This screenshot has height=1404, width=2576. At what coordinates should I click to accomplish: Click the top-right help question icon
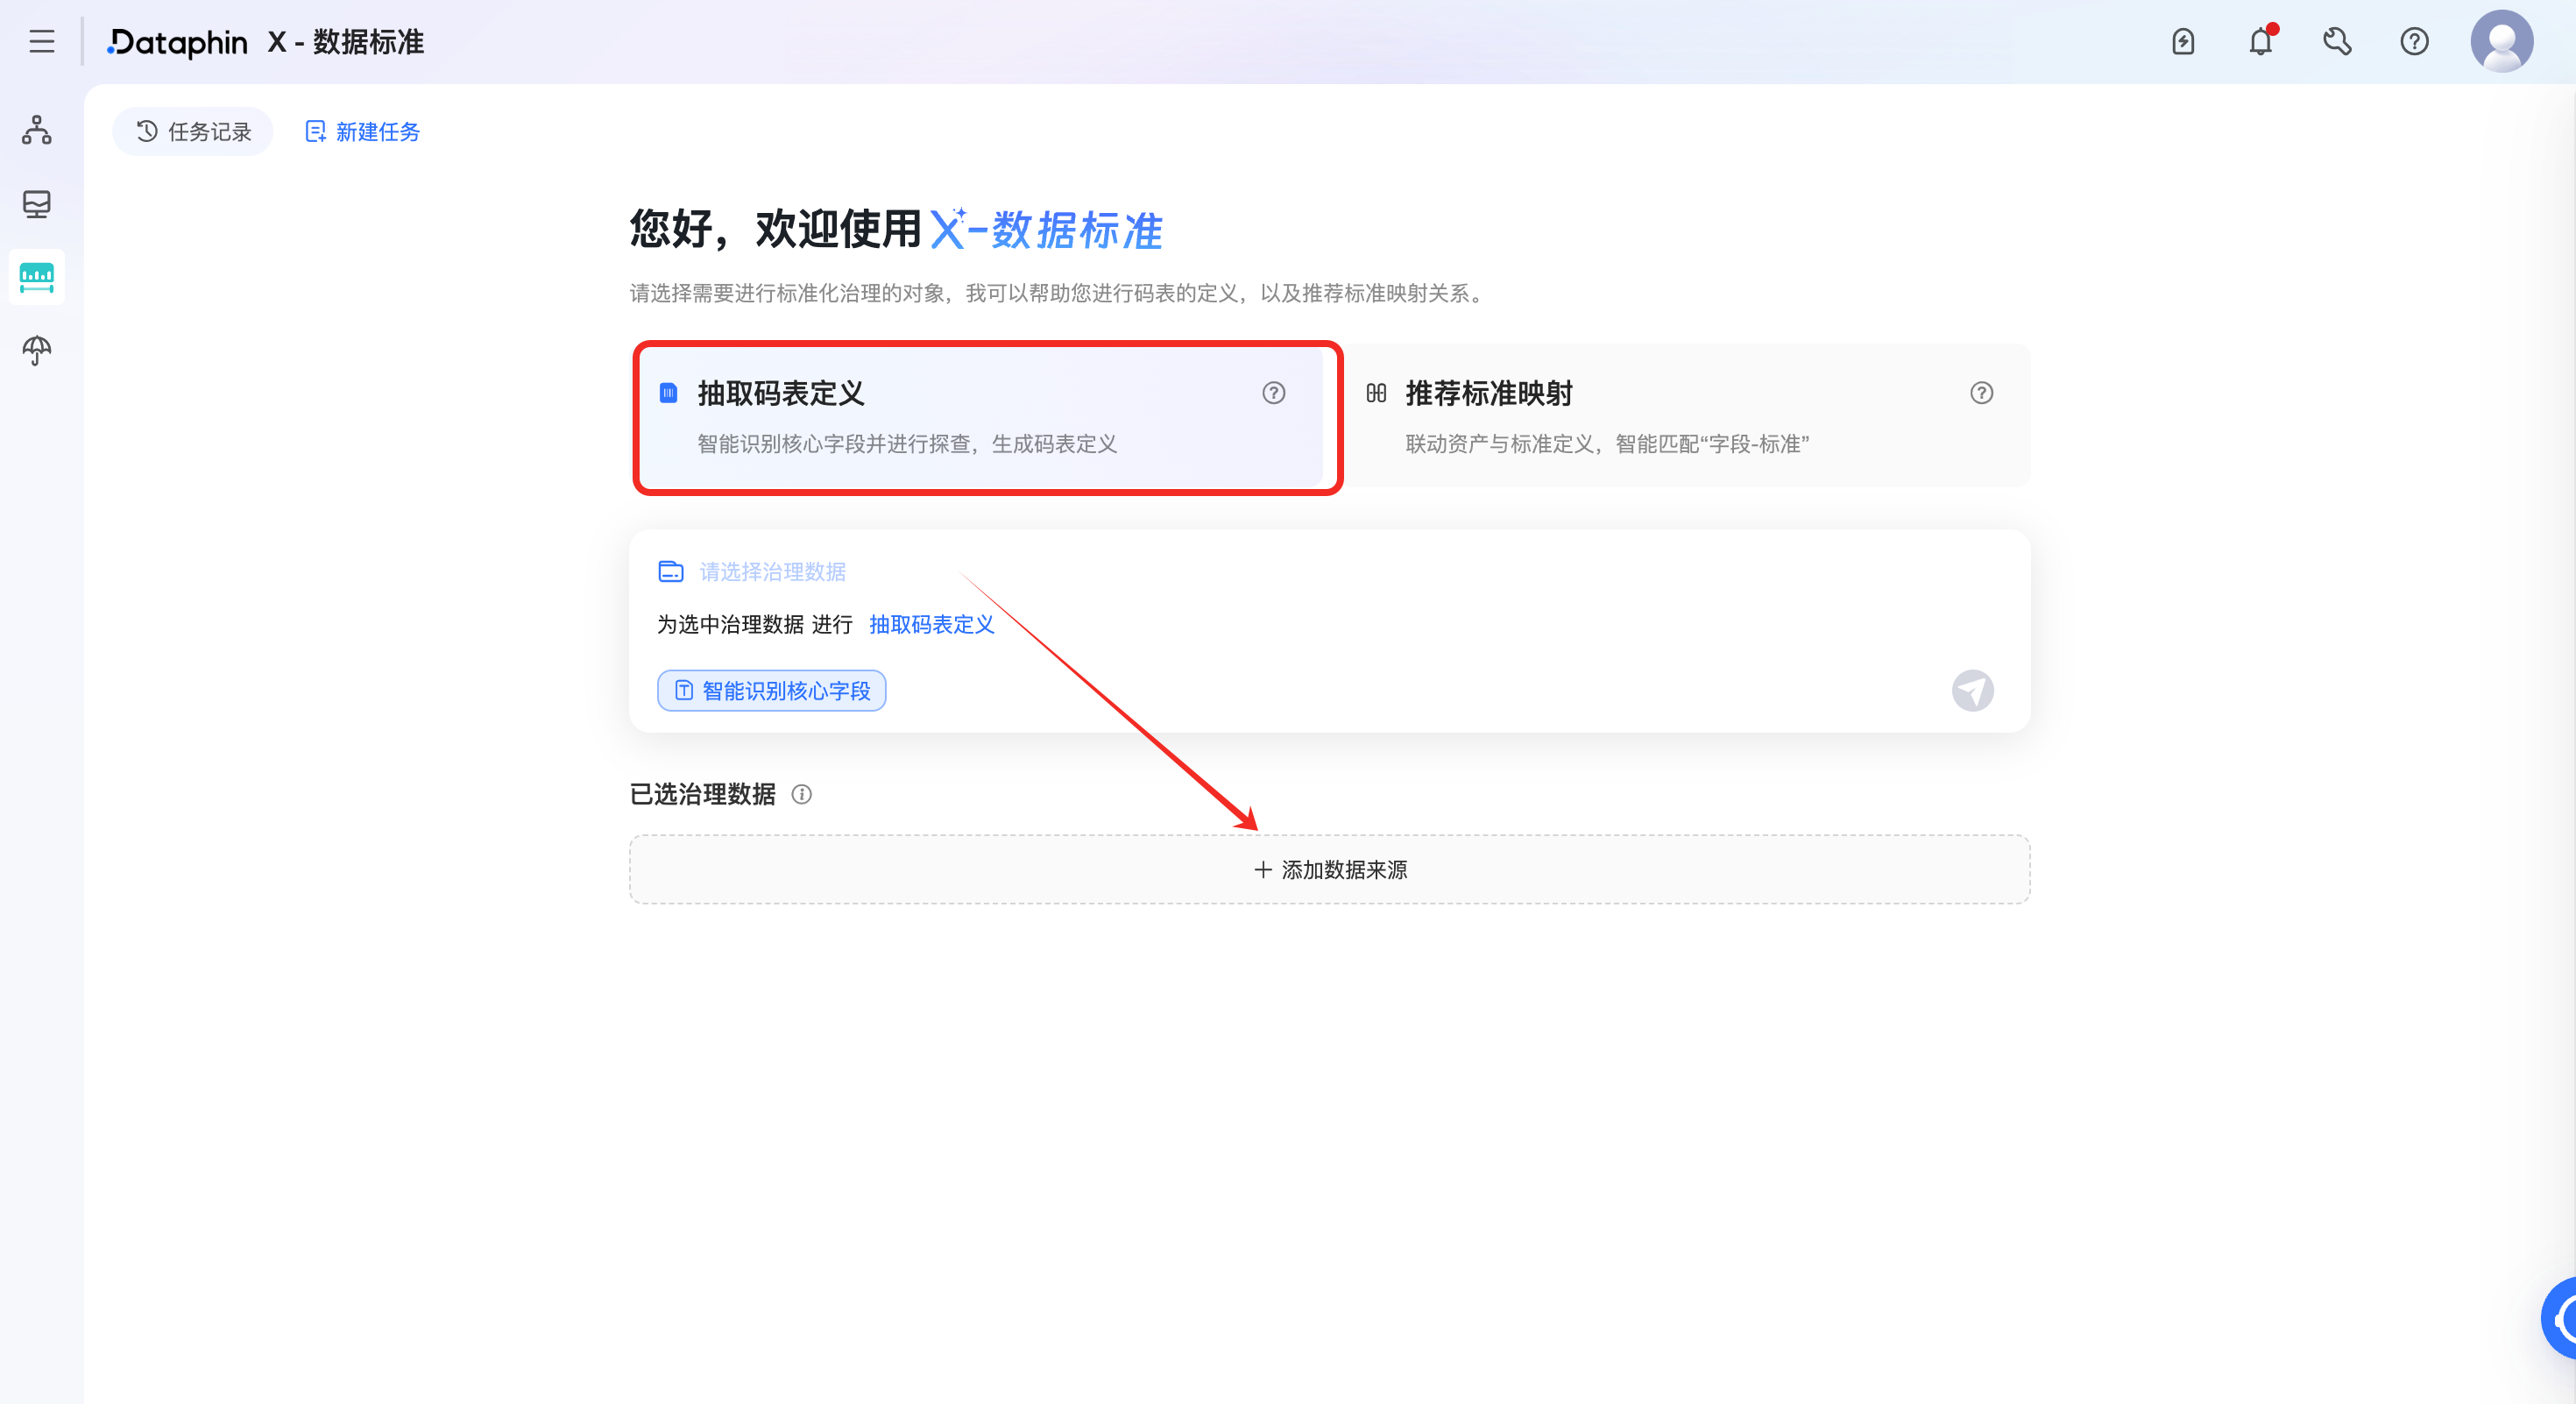pyautogui.click(x=2414, y=41)
